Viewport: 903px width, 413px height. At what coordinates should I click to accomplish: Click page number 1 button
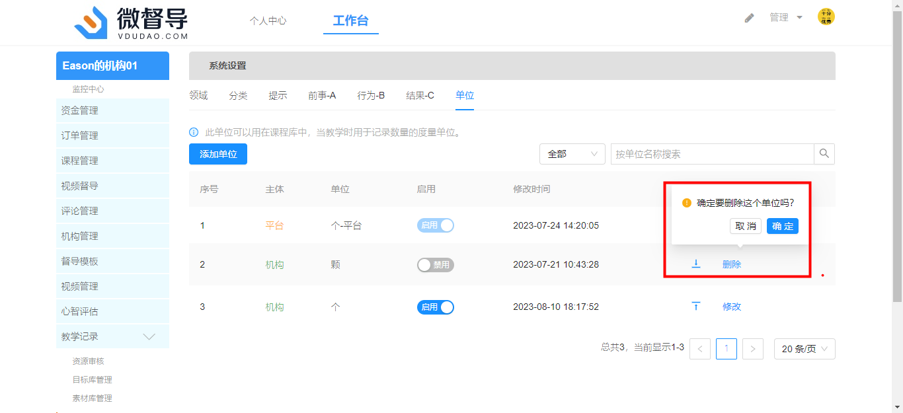point(726,349)
